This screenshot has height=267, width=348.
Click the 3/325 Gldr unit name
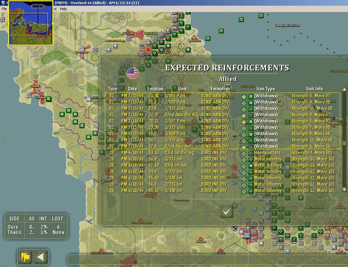click(175, 140)
